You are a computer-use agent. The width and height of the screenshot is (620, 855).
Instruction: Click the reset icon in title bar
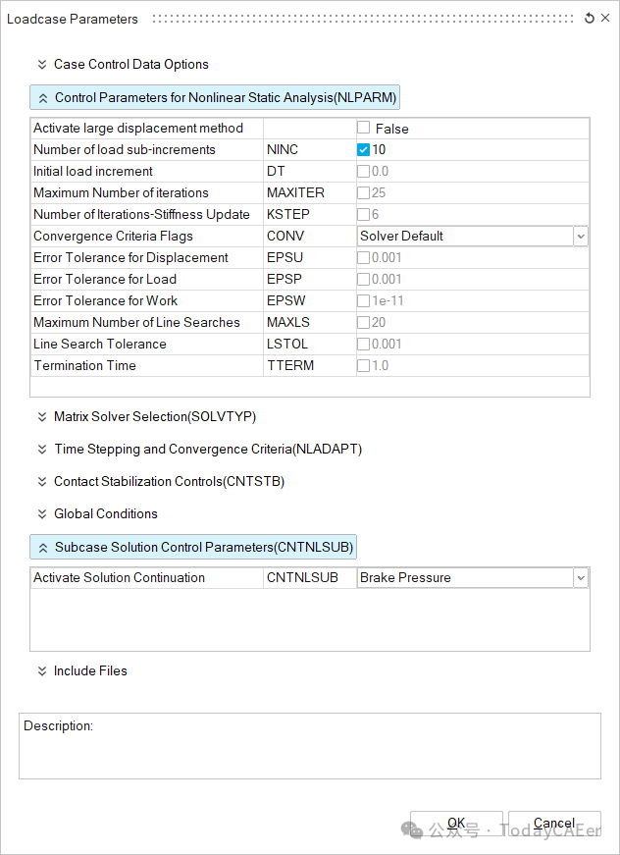[x=589, y=19]
